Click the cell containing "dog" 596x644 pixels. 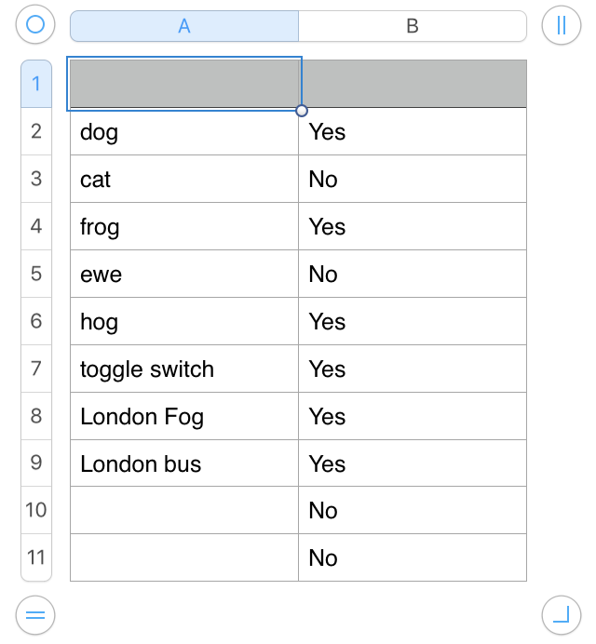tap(184, 132)
